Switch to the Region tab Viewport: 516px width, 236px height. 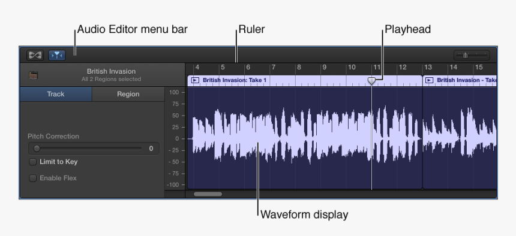(x=128, y=94)
